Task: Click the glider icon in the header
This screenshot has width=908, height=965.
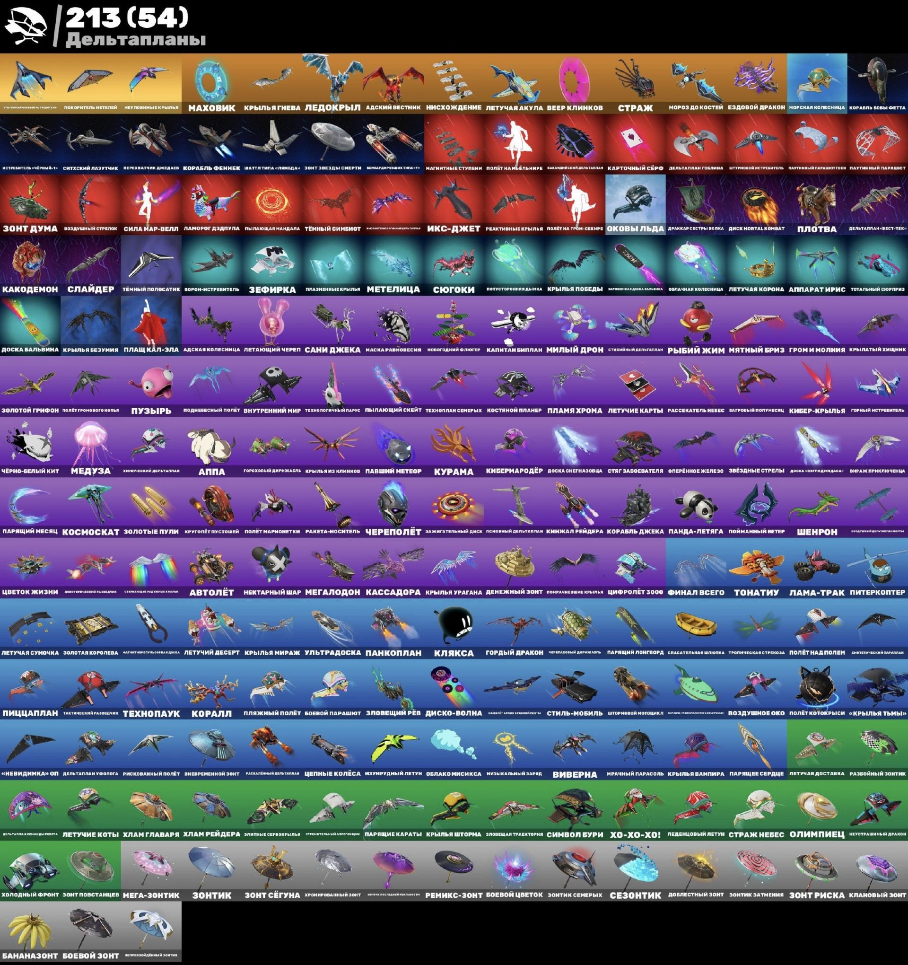Action: click(25, 26)
